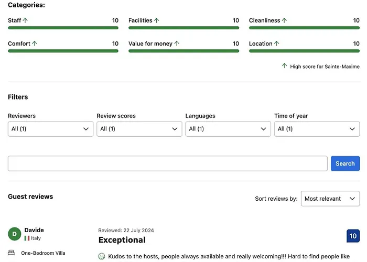Viewport: 367px width, 262px height.
Task: Expand the Time of year dropdown
Action: click(317, 129)
